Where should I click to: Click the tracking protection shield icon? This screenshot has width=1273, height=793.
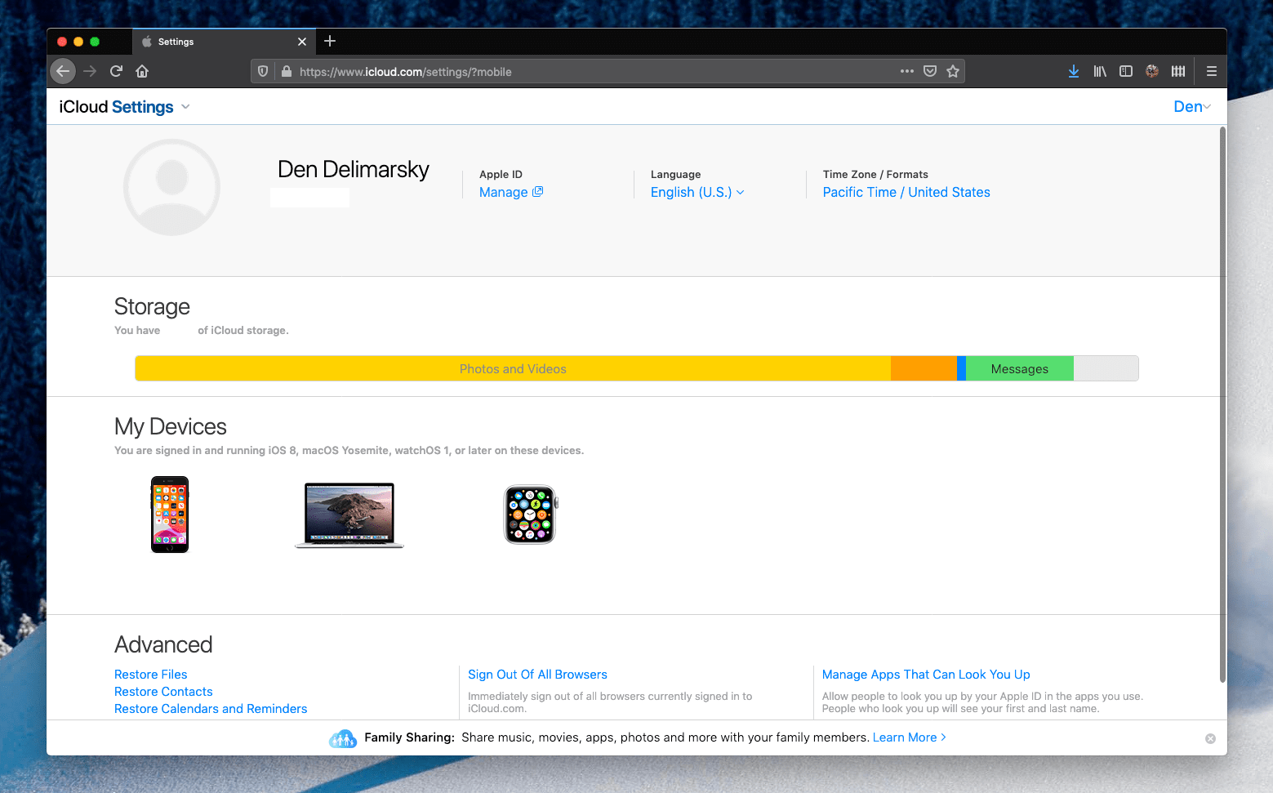click(263, 71)
